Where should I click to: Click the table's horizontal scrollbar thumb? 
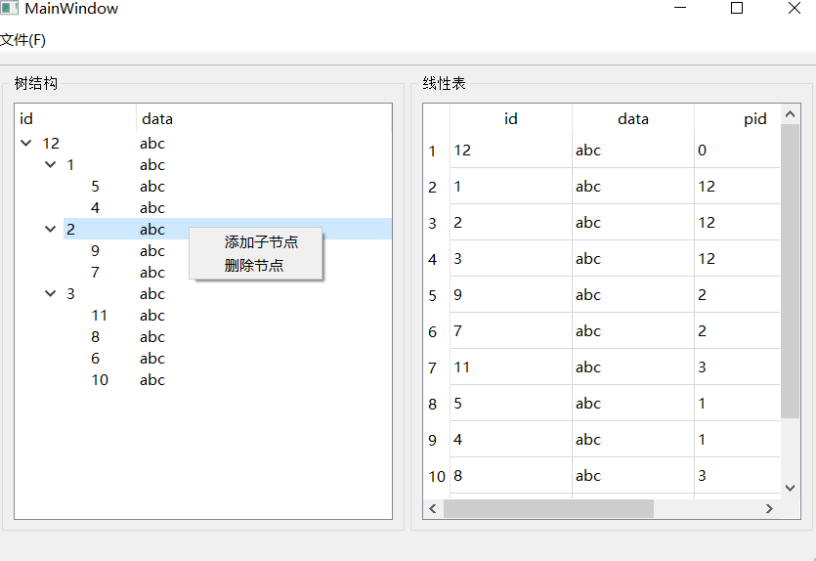click(x=548, y=508)
